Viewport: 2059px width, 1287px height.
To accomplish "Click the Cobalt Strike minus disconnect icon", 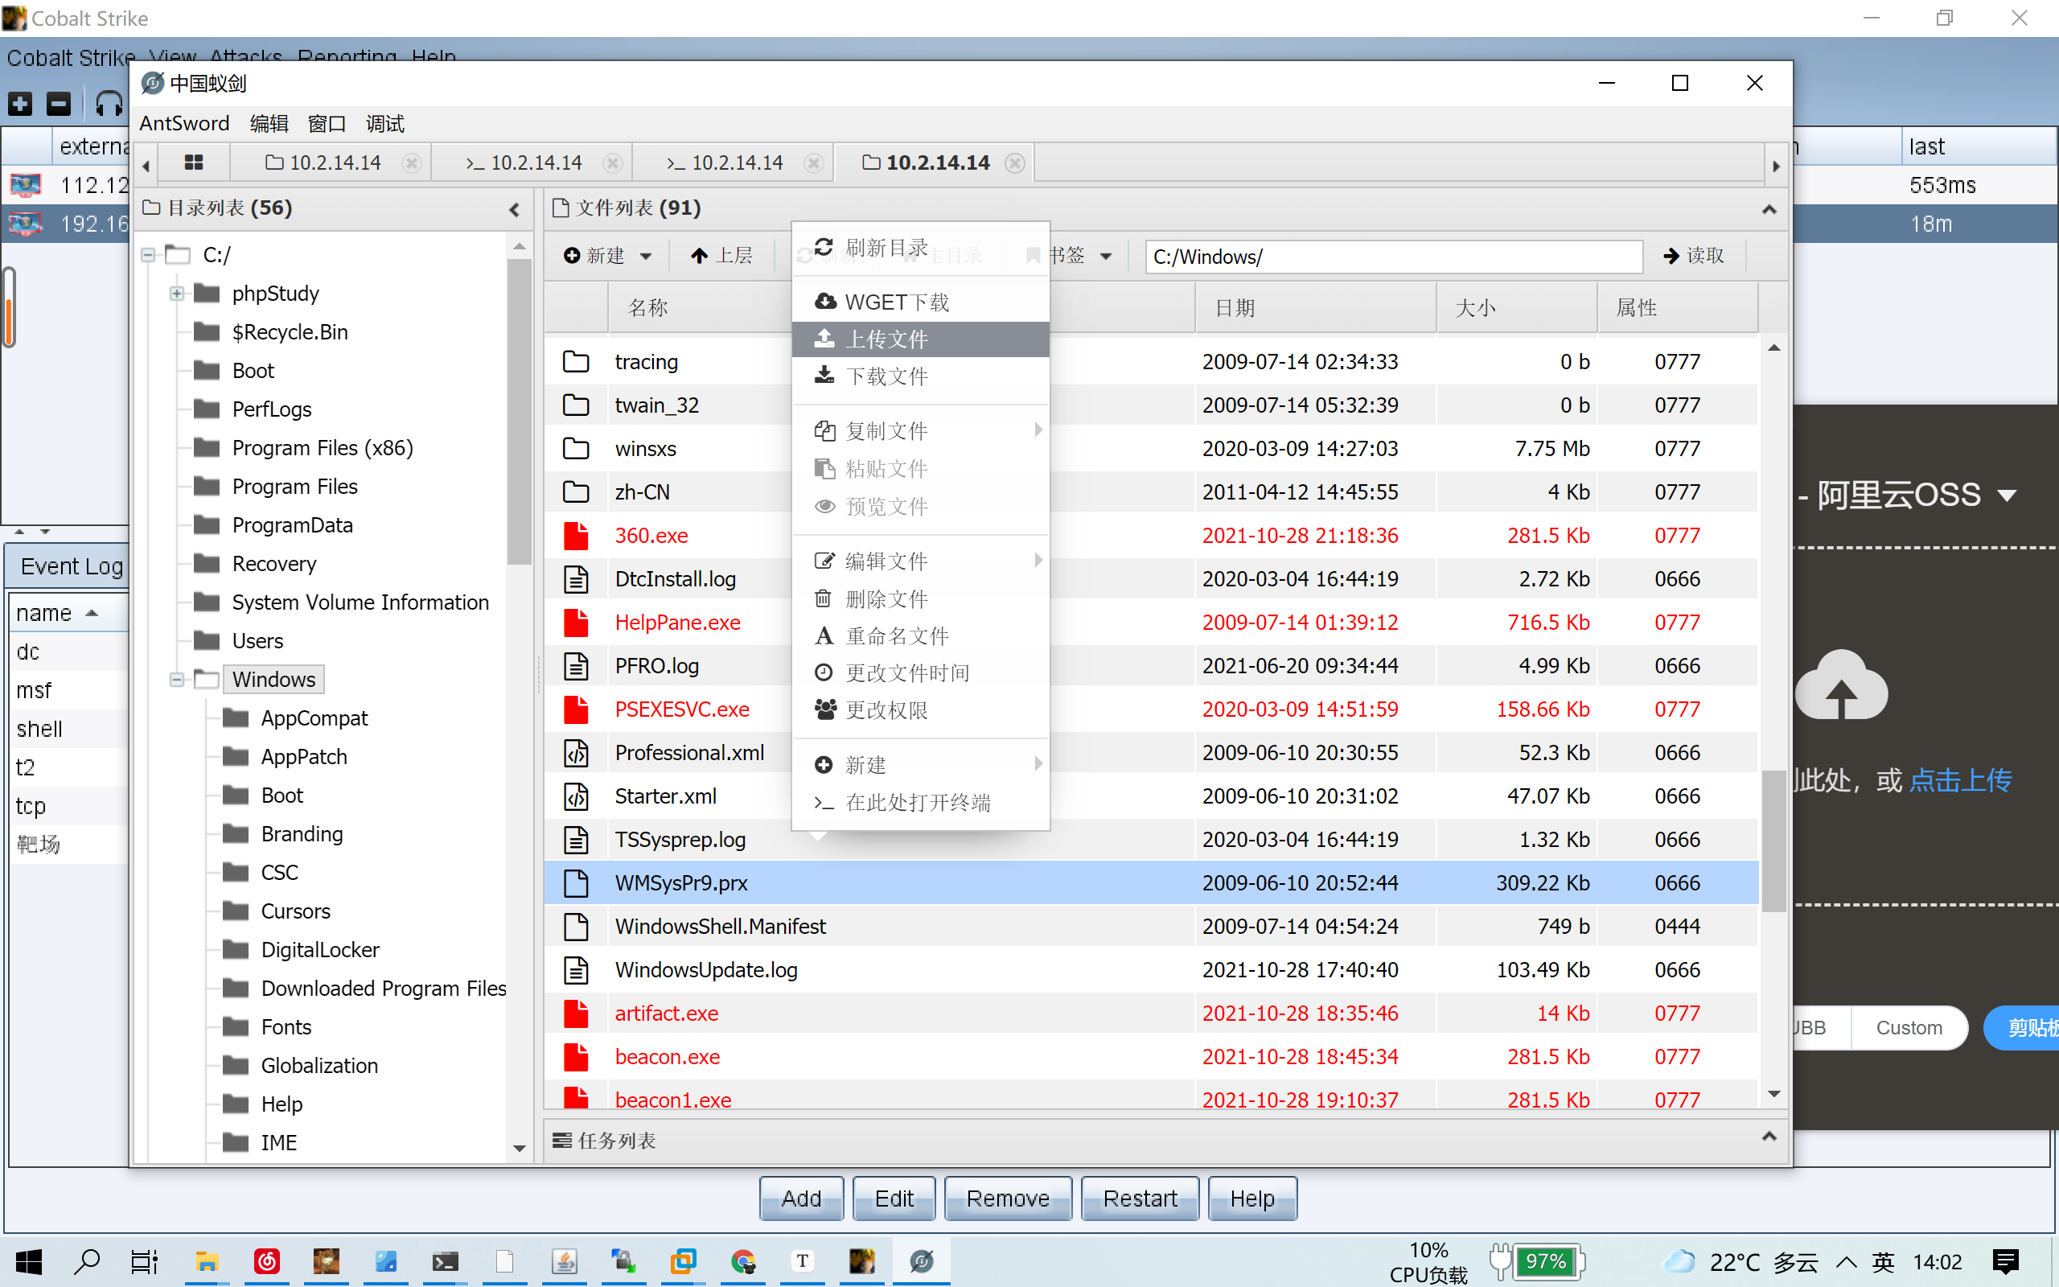I will click(x=59, y=103).
